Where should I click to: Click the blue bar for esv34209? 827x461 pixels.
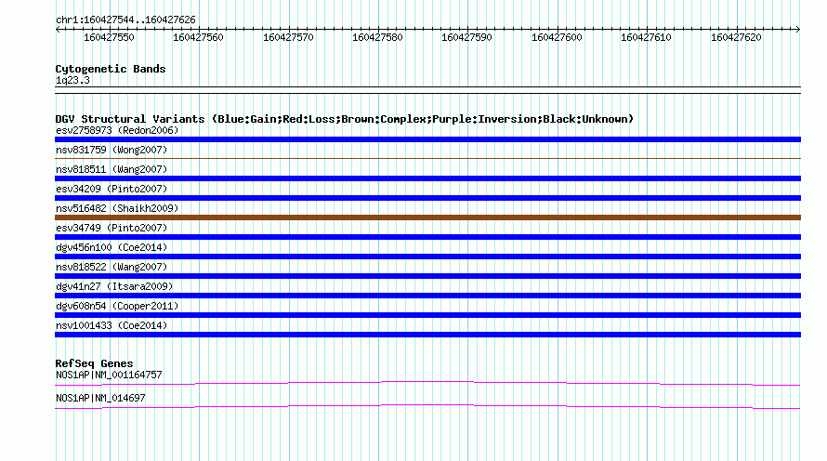(427, 198)
